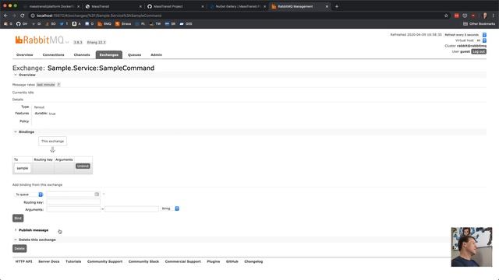The height and width of the screenshot is (280, 499).
Task: Focus the Arguments key input field
Action: (73, 209)
